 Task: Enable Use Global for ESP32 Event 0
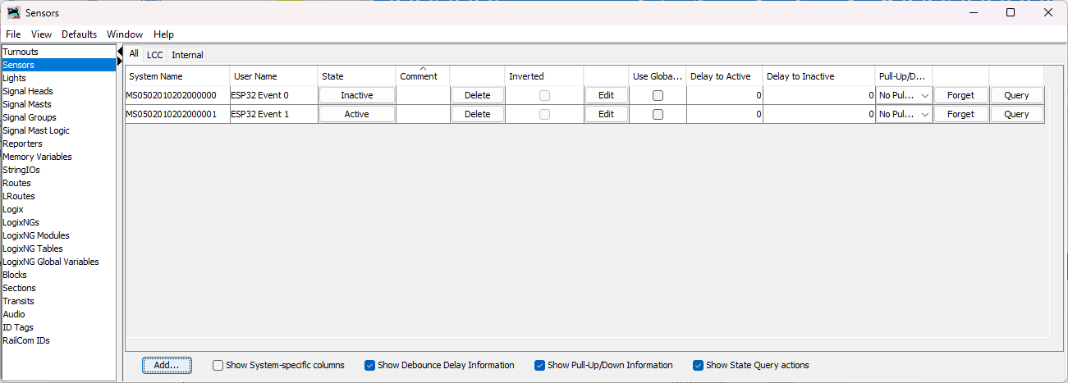coord(658,95)
